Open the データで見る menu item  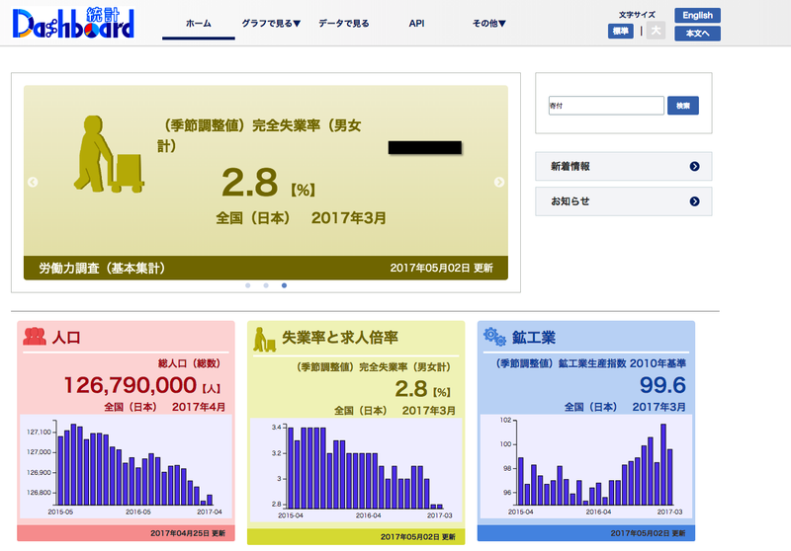pyautogui.click(x=343, y=23)
